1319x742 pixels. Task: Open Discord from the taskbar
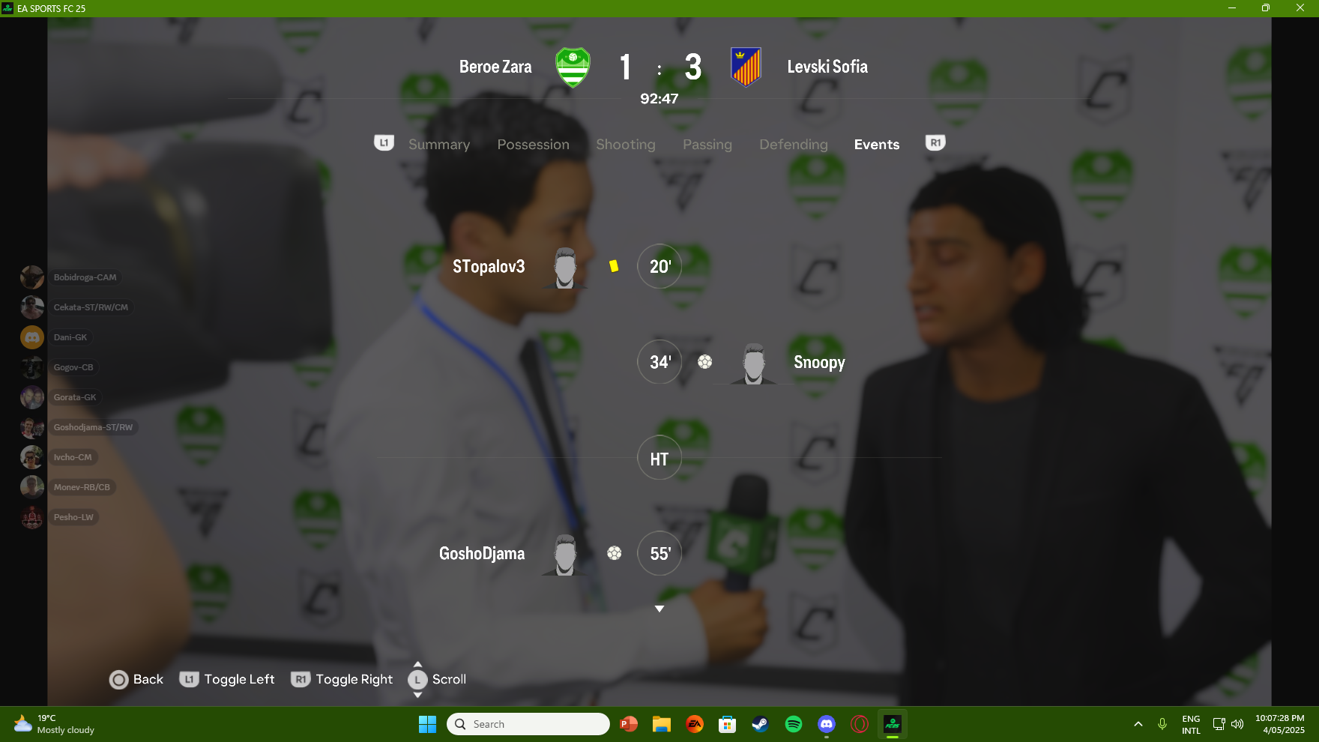827,724
